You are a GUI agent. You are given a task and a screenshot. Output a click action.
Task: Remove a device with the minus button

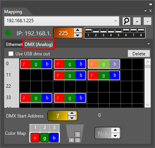(147, 21)
